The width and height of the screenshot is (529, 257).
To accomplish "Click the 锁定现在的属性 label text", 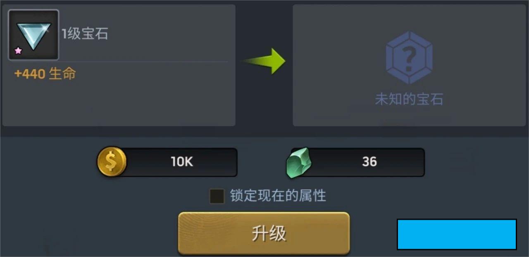I will [x=278, y=196].
